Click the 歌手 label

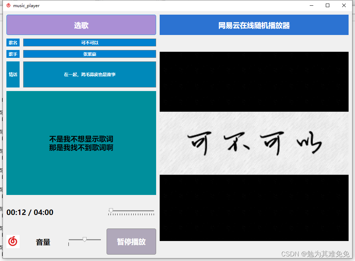[13, 54]
